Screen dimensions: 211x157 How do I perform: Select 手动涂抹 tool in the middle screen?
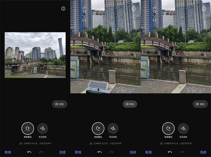[x=113, y=128]
